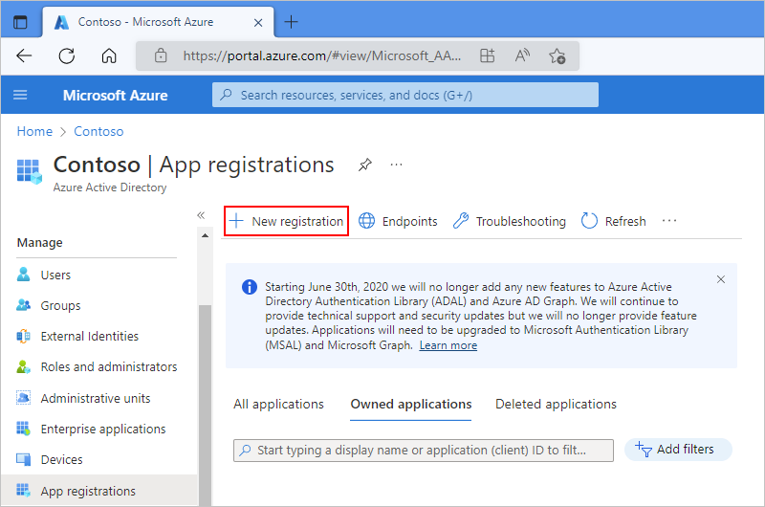Collapse the left navigation pane
This screenshot has height=507, width=765.
tap(201, 215)
